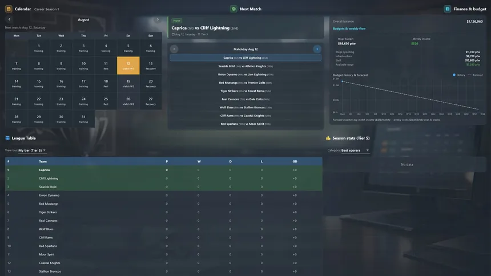Click the GD column header
The image size is (491, 276).
click(x=295, y=161)
